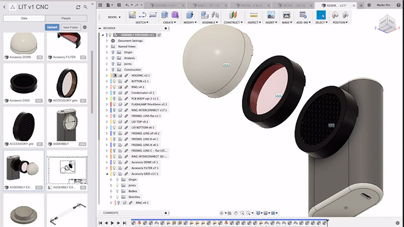Image resolution: width=404 pixels, height=227 pixels.
Task: Hide the FLASHLAMP fl4x40mm component
Action: pos(114,104)
